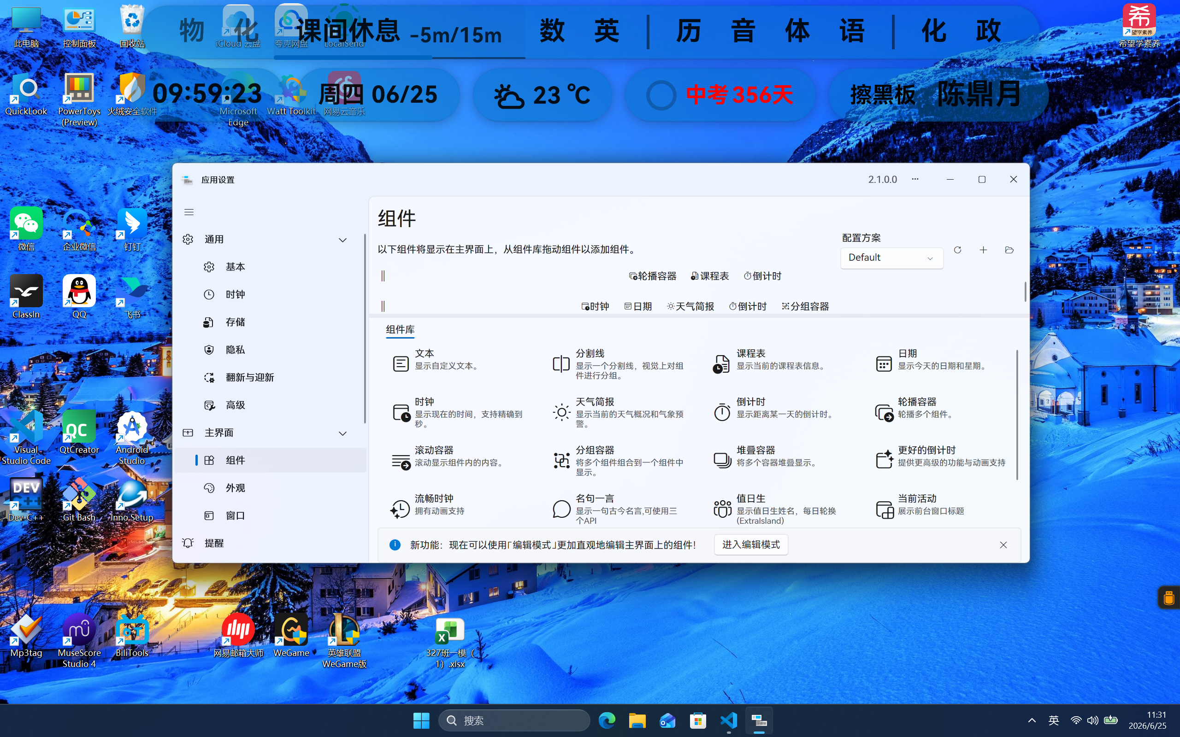
Task: Click the 进入编辑模式 button
Action: (751, 544)
